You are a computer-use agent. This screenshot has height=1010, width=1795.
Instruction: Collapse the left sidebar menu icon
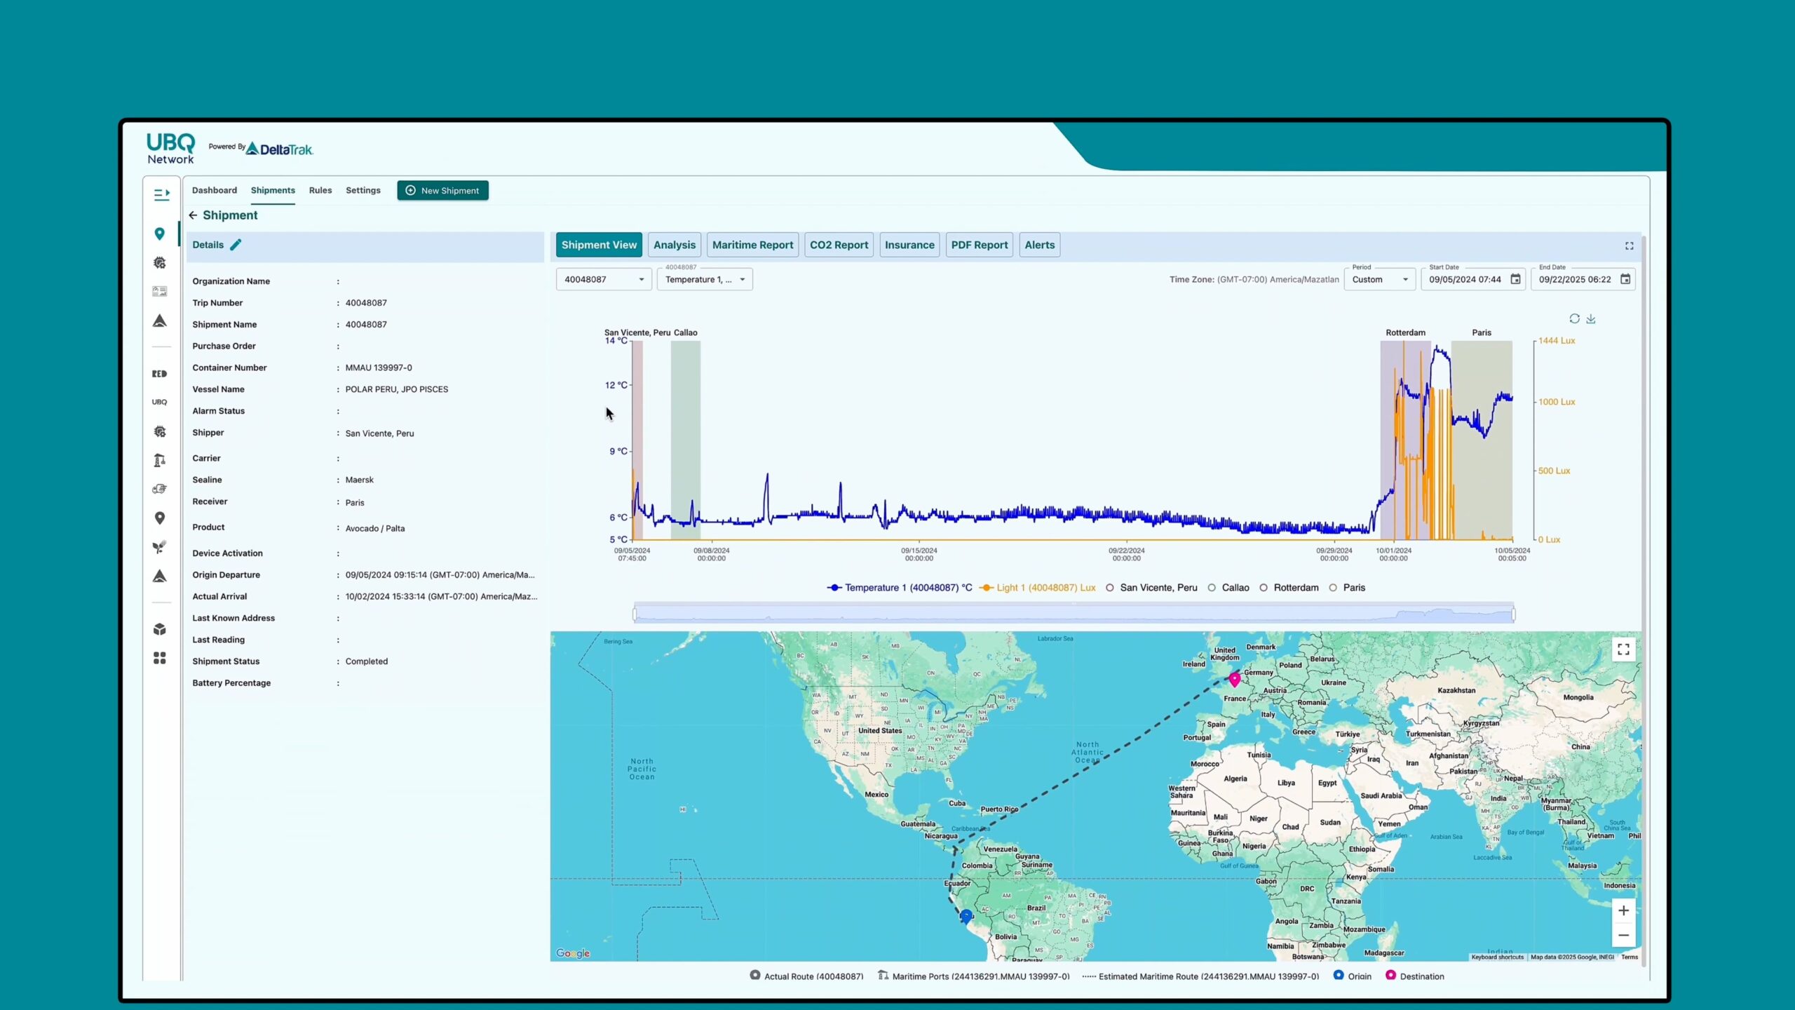coord(161,194)
